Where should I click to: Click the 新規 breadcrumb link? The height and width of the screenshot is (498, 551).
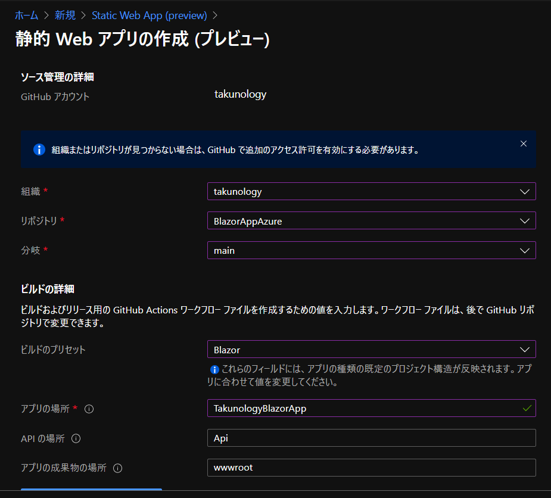(65, 15)
